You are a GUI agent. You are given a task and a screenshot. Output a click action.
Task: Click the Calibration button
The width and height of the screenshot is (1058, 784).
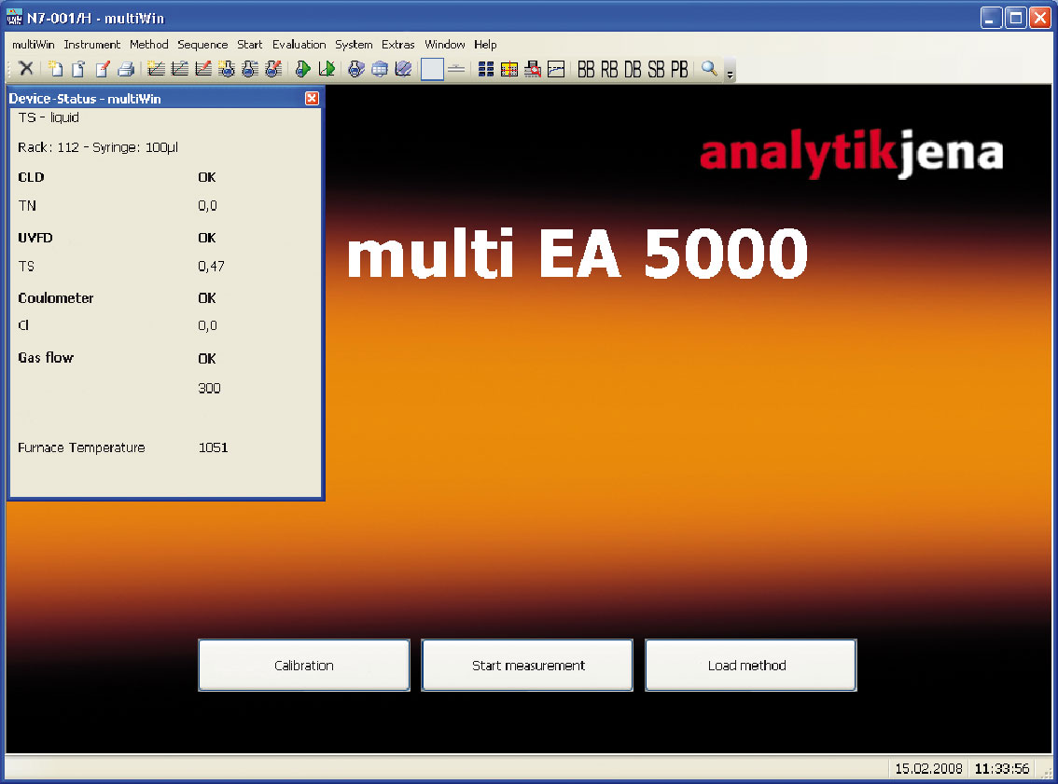[x=303, y=666]
